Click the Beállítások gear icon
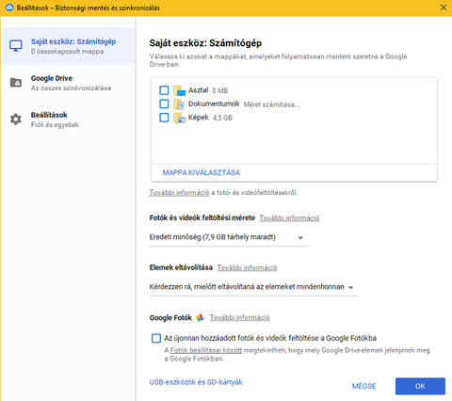 [16, 120]
